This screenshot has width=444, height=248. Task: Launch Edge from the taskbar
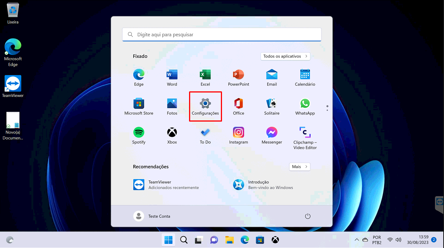point(245,240)
